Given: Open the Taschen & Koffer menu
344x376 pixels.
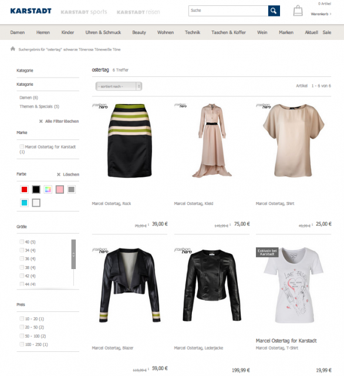Looking at the screenshot, I should 228,32.
